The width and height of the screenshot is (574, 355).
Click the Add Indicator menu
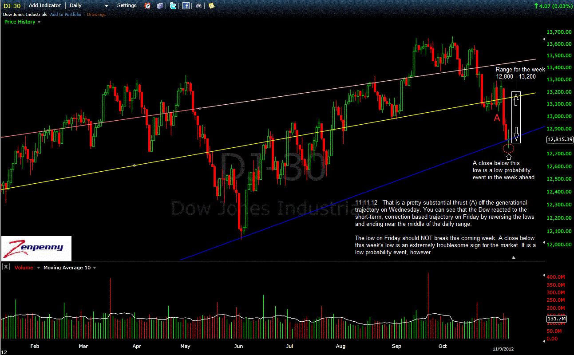[x=44, y=6]
